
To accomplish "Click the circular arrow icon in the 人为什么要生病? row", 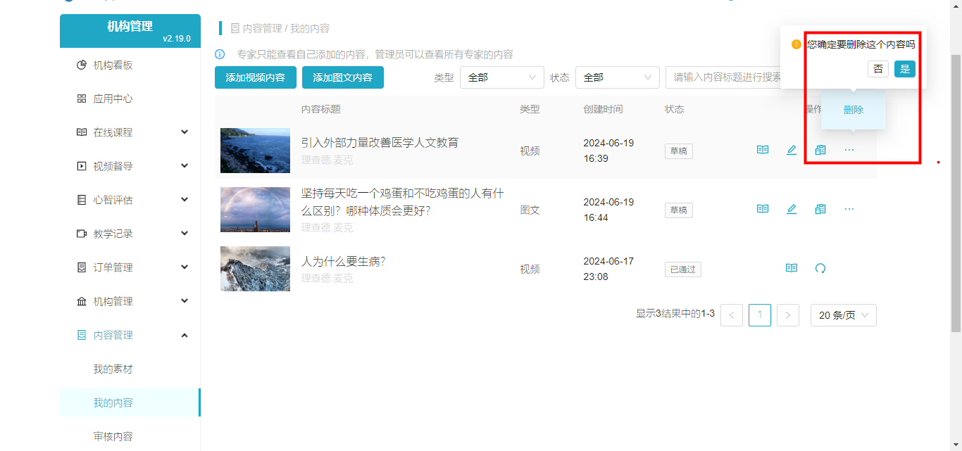I will pos(820,268).
